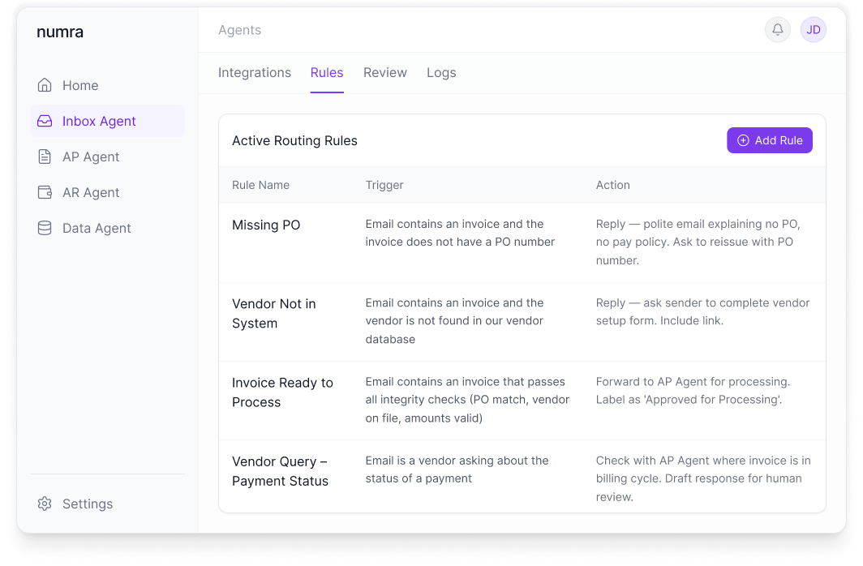Click the plus icon inside Add Rule

tap(742, 140)
